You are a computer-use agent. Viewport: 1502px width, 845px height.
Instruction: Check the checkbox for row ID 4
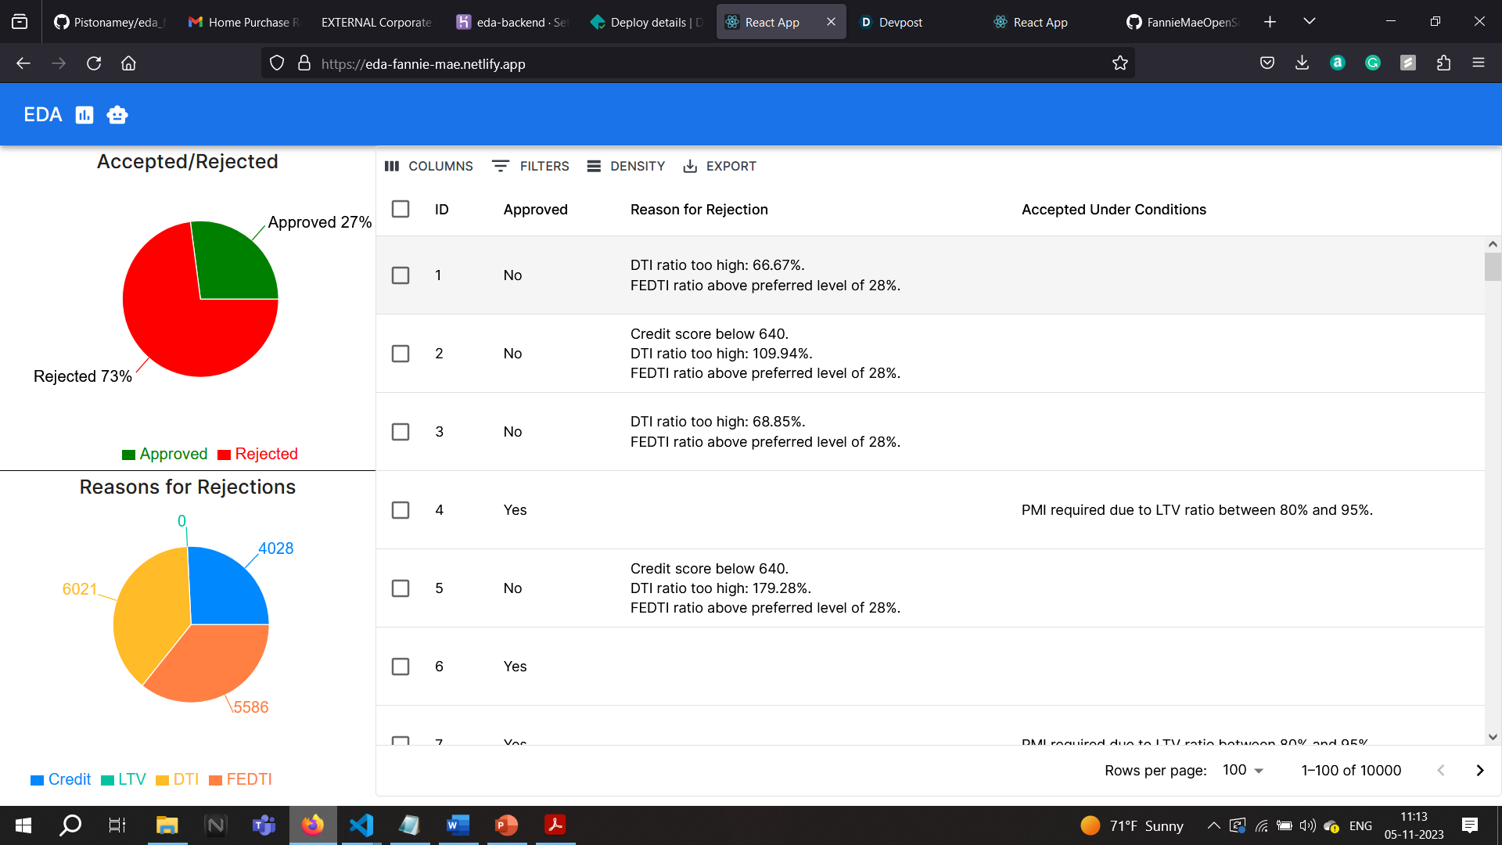(x=401, y=509)
